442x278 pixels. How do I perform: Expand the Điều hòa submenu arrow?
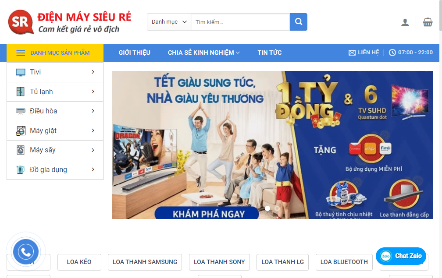[x=93, y=111]
